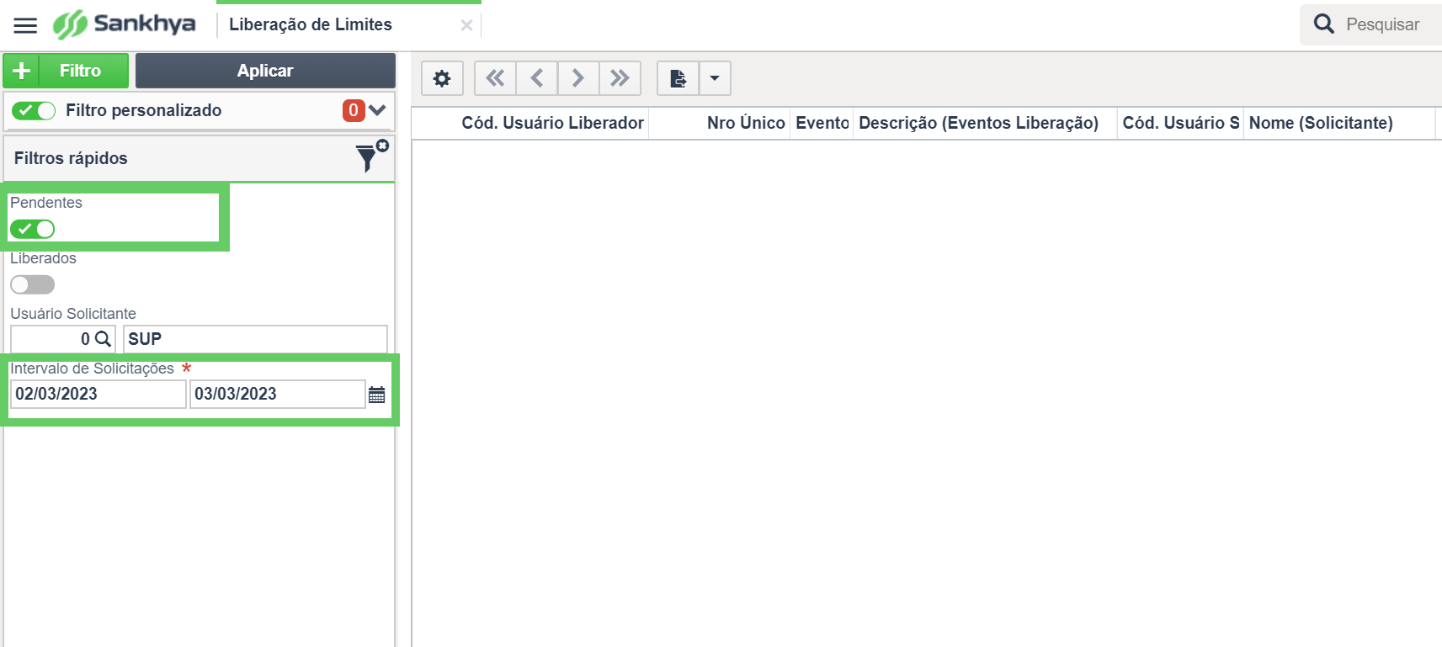The height and width of the screenshot is (647, 1442).
Task: Disable the Pendentes toggle
Action: (x=33, y=229)
